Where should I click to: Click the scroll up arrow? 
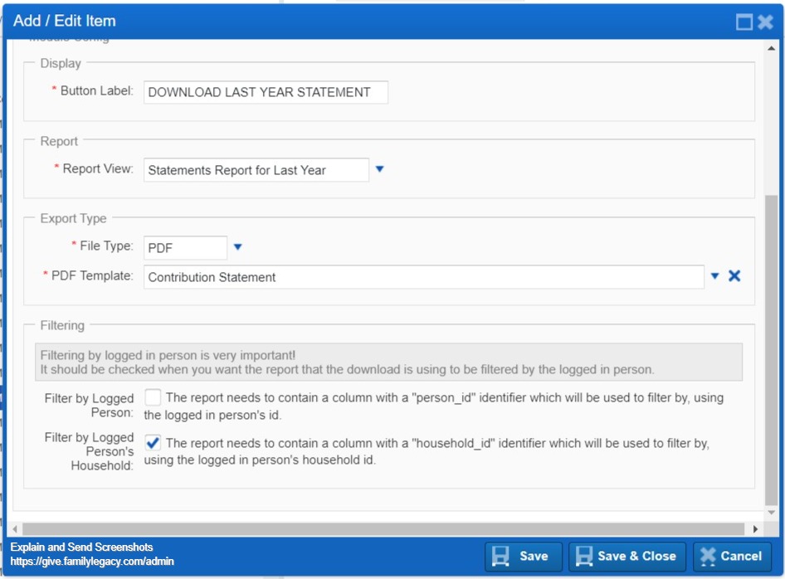pyautogui.click(x=771, y=49)
